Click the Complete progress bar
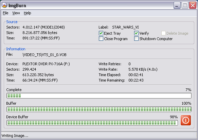 tap(99, 95)
